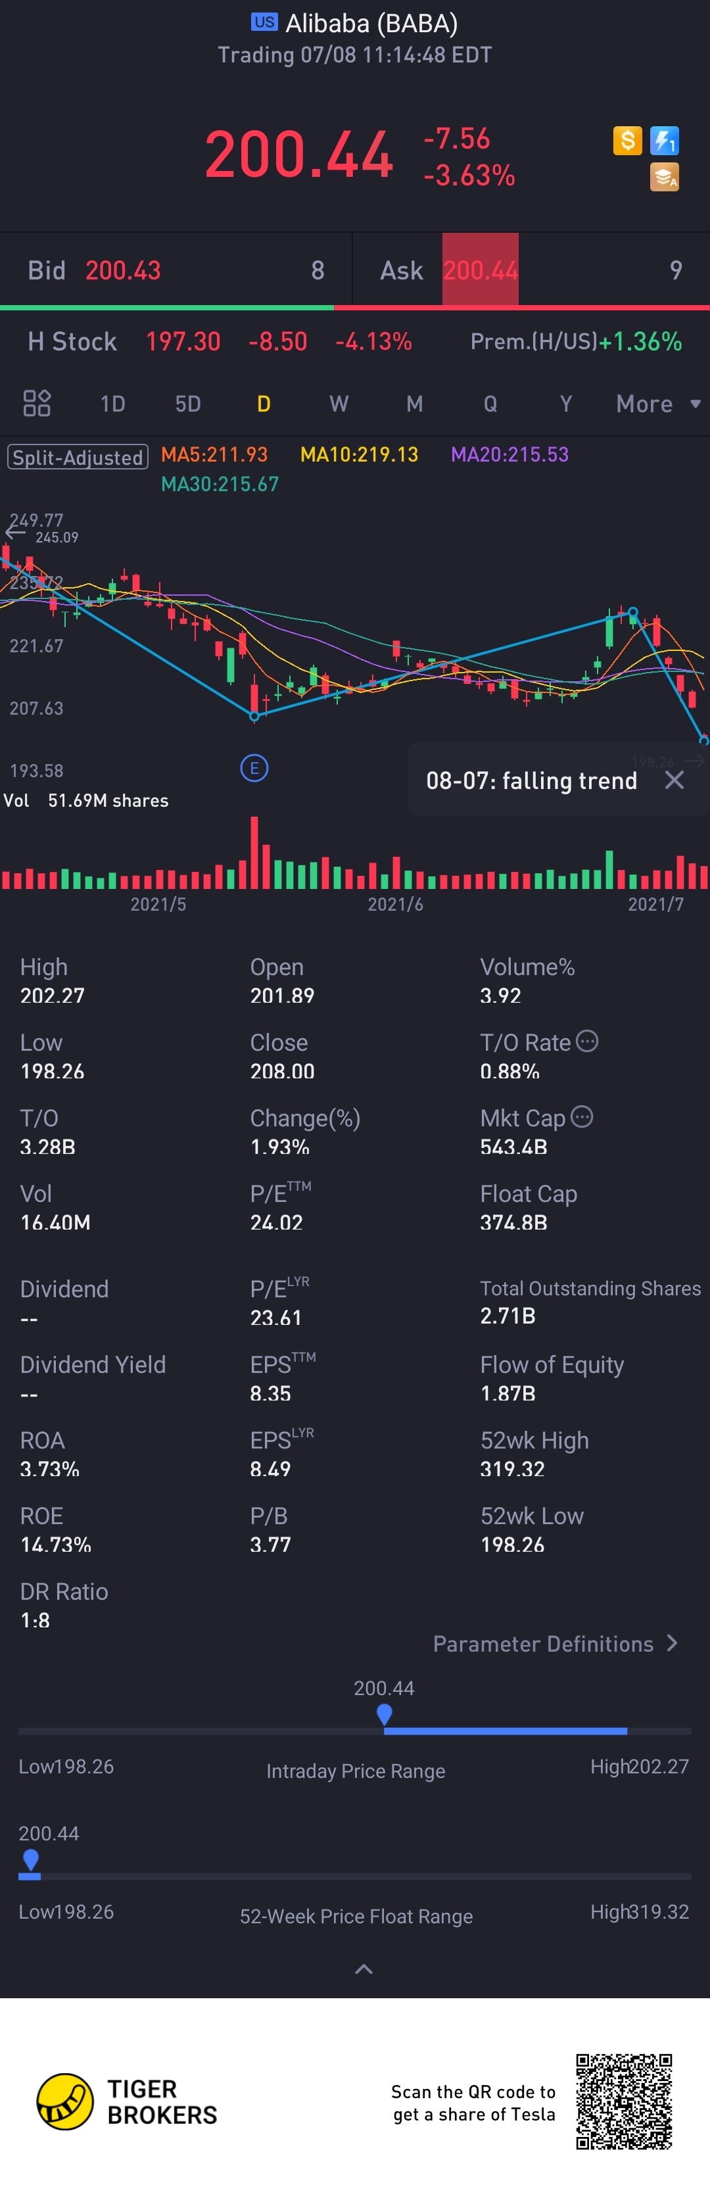Switch chart to 1D timeframe

coord(113,403)
